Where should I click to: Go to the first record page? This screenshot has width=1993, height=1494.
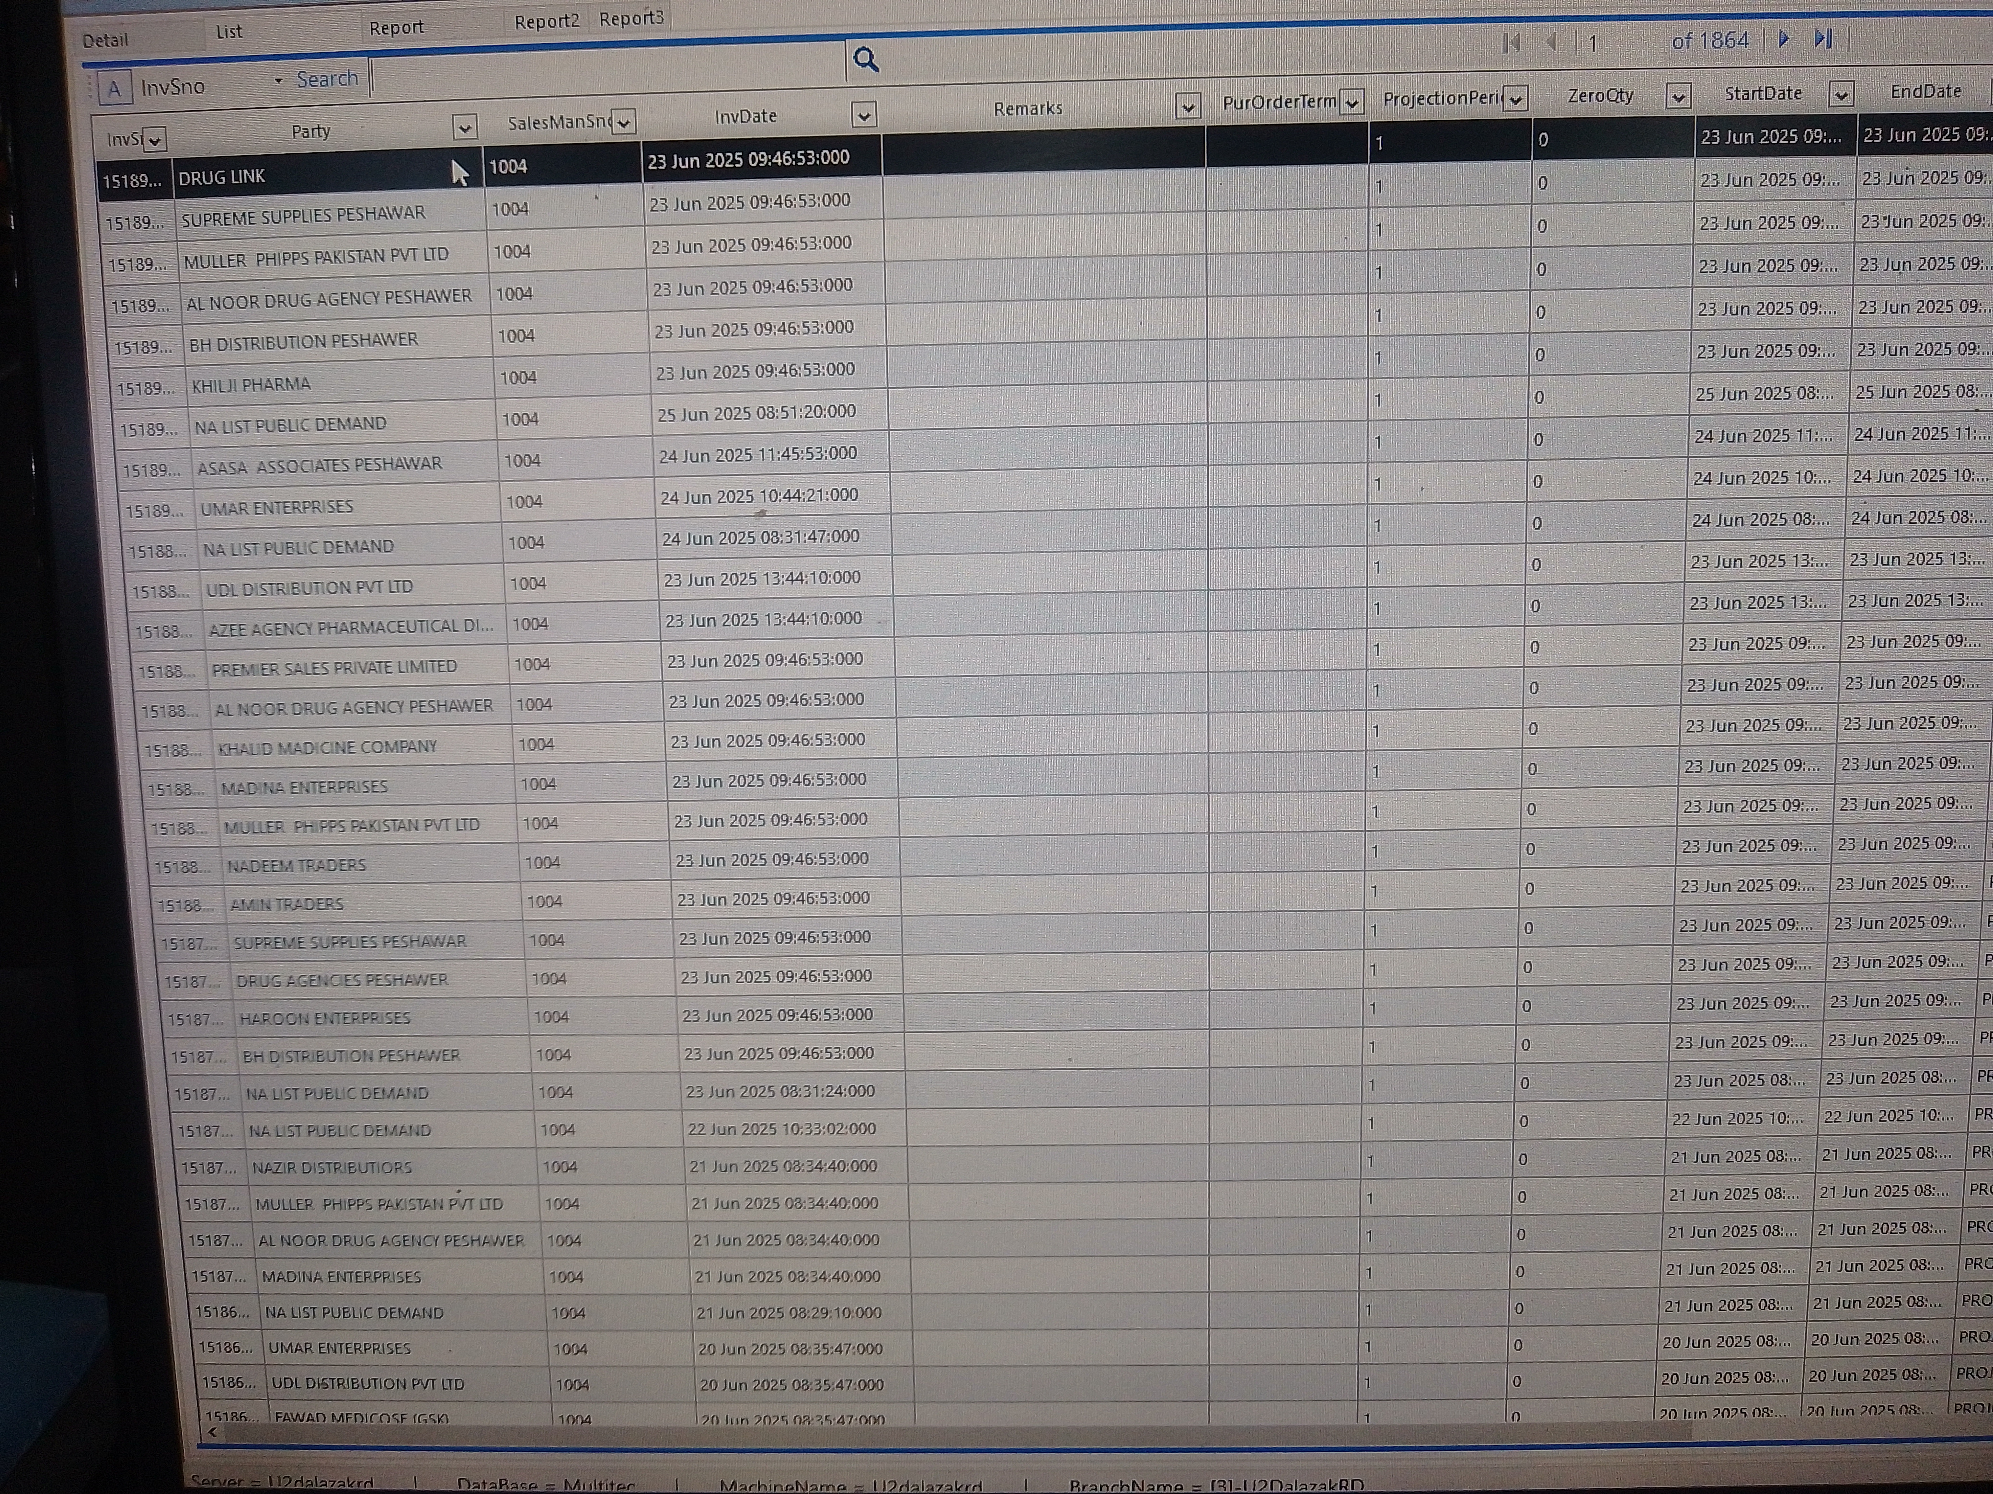click(1512, 42)
